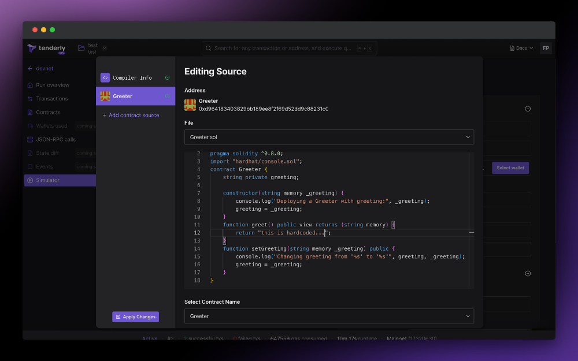
Task: Open JSON-RPC calls from the sidebar
Action: click(x=29, y=139)
